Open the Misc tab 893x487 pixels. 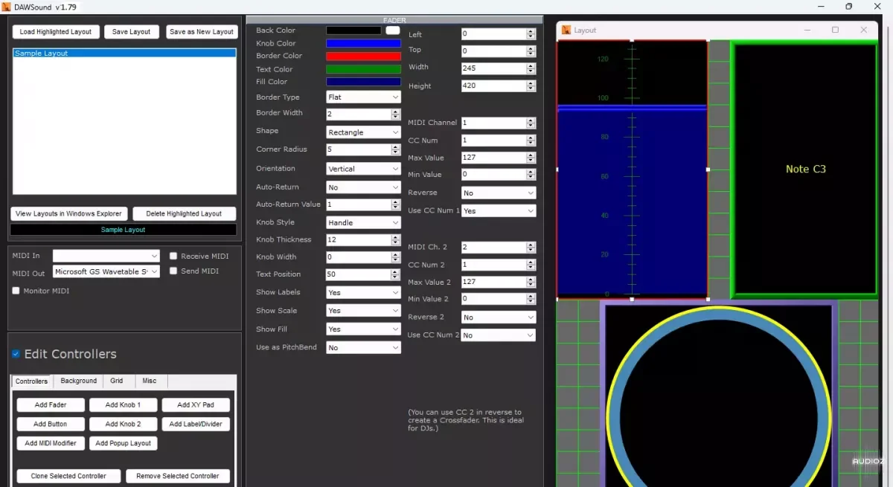point(150,381)
